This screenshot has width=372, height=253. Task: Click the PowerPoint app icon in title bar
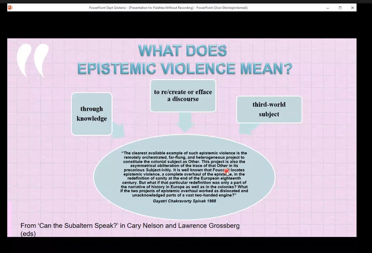(x=10, y=8)
